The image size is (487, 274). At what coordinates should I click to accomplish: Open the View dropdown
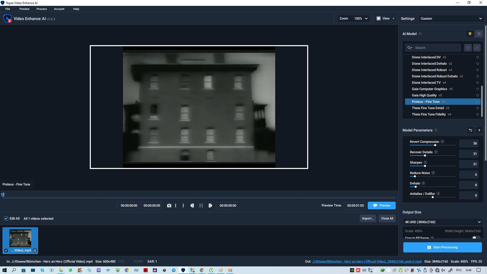[386, 19]
